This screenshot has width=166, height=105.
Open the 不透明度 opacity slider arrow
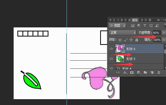164,33
